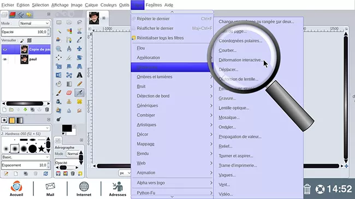Image resolution: width=355 pixels, height=199 pixels.
Task: Click the trash bin in bottom bar
Action: [x=307, y=189]
